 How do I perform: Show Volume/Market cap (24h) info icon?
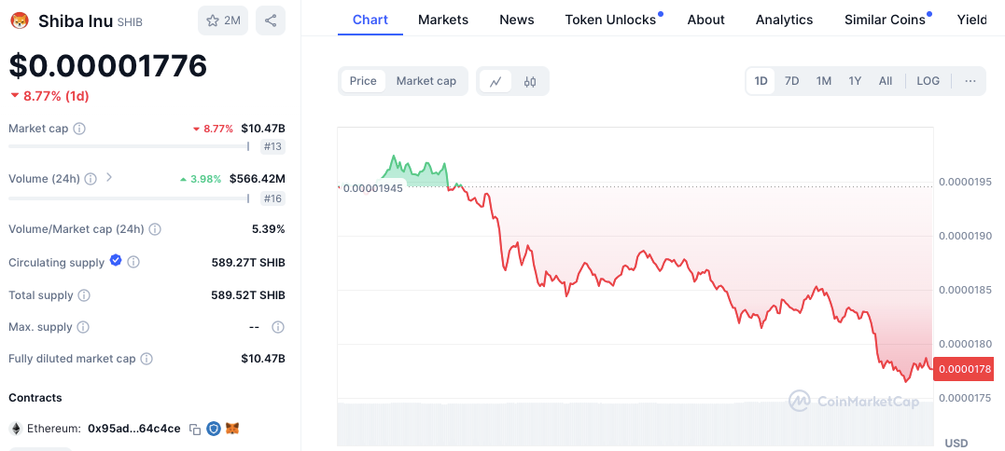pyautogui.click(x=155, y=229)
